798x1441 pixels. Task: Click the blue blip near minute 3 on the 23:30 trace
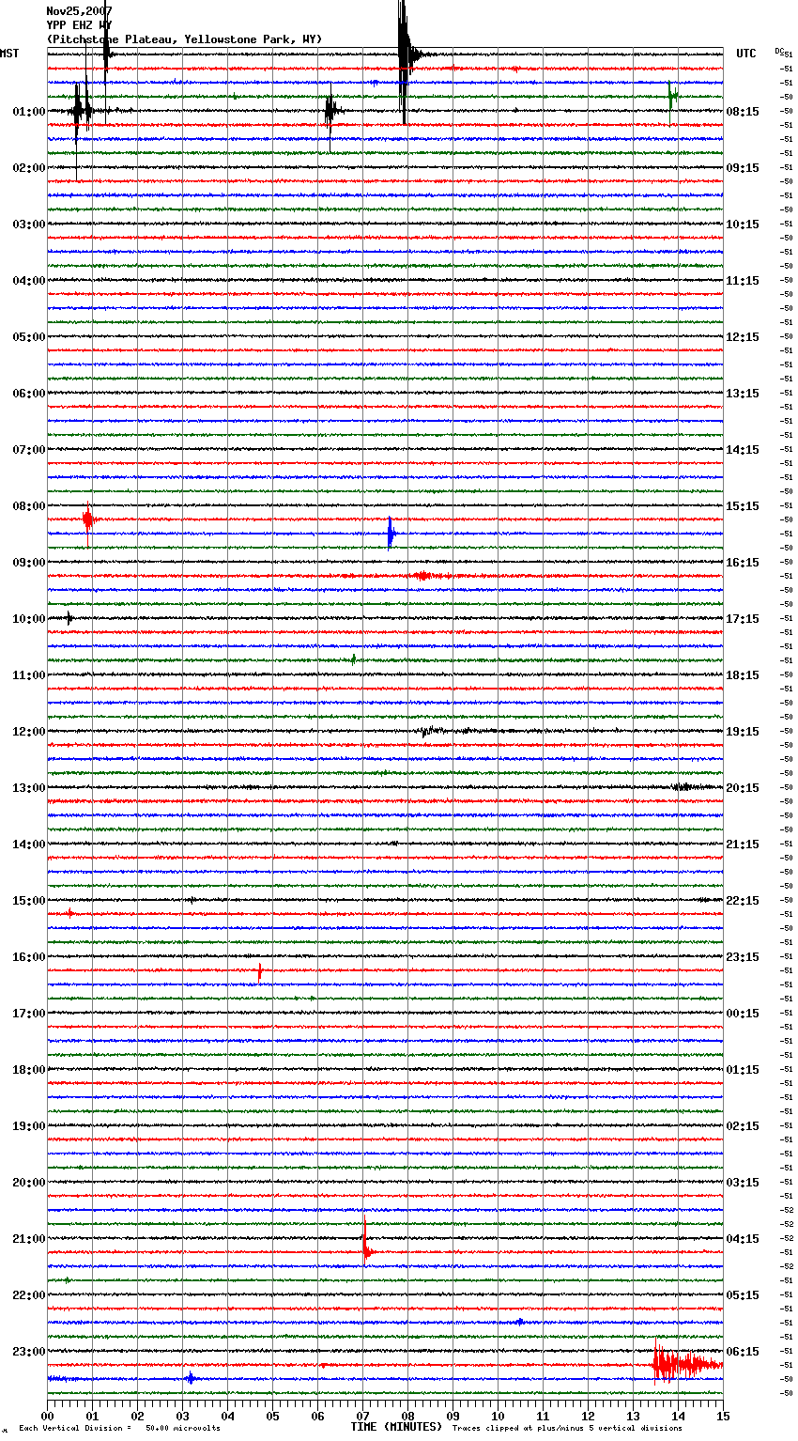(x=191, y=1378)
